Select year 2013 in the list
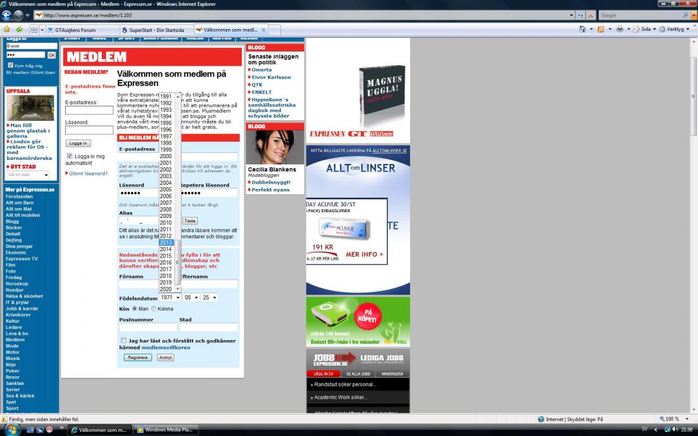The image size is (698, 436). (x=166, y=242)
